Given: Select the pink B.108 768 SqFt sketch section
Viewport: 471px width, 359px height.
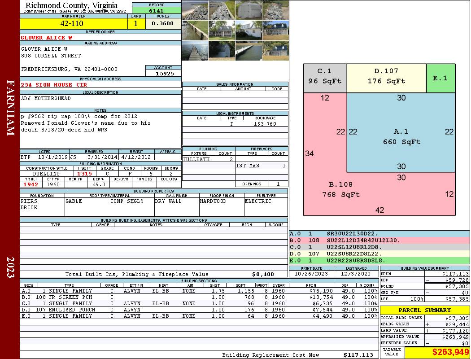Looking at the screenshot, I should [x=340, y=189].
